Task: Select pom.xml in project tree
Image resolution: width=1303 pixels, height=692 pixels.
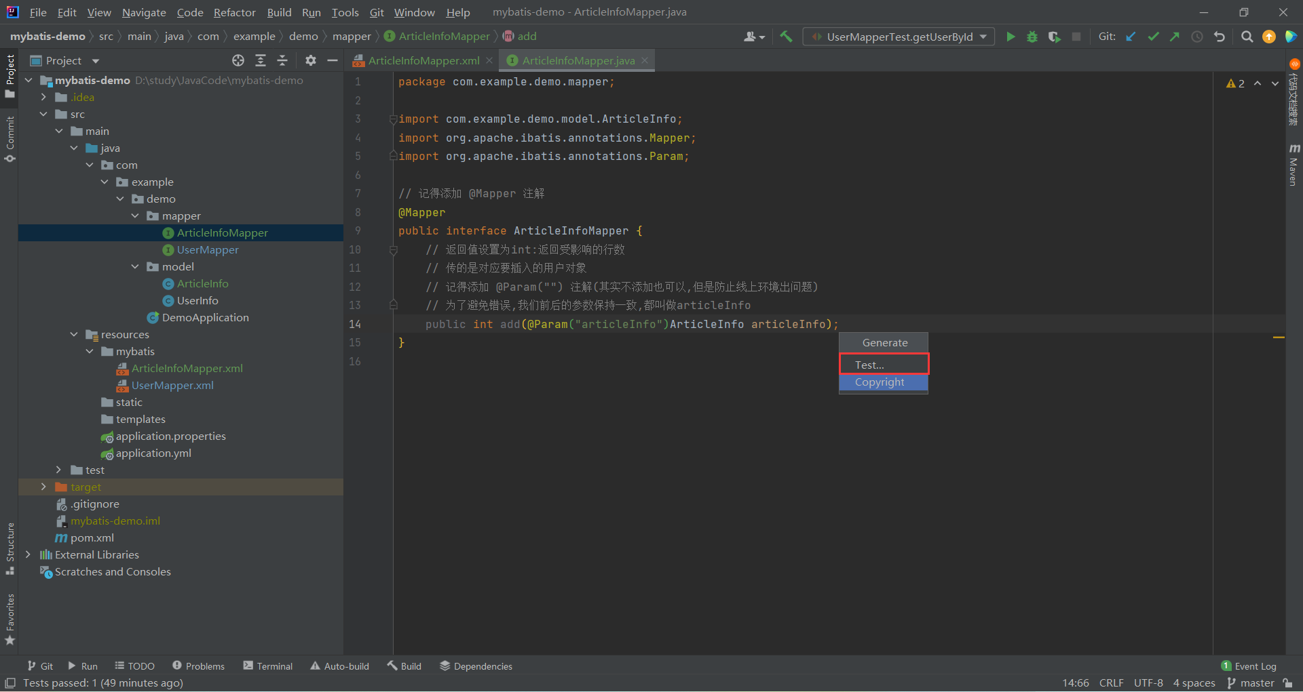Action: pos(92,537)
